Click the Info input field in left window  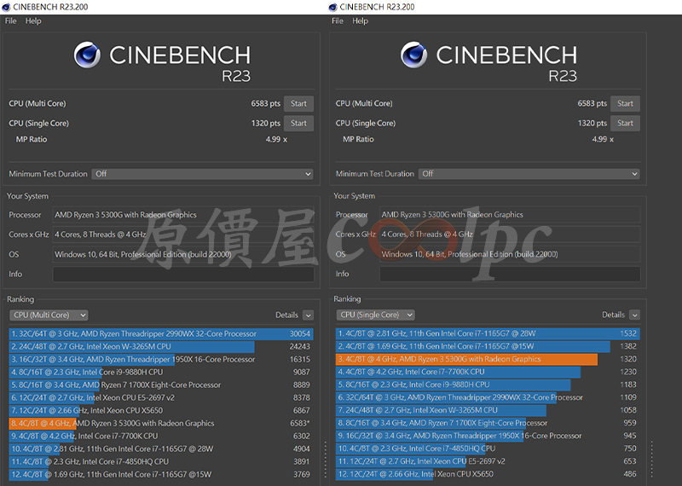click(183, 274)
